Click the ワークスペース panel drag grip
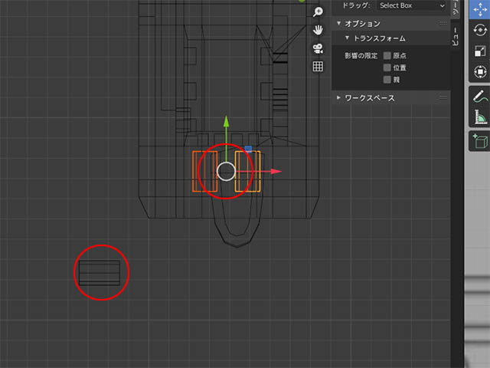The image size is (490, 368). click(x=443, y=98)
